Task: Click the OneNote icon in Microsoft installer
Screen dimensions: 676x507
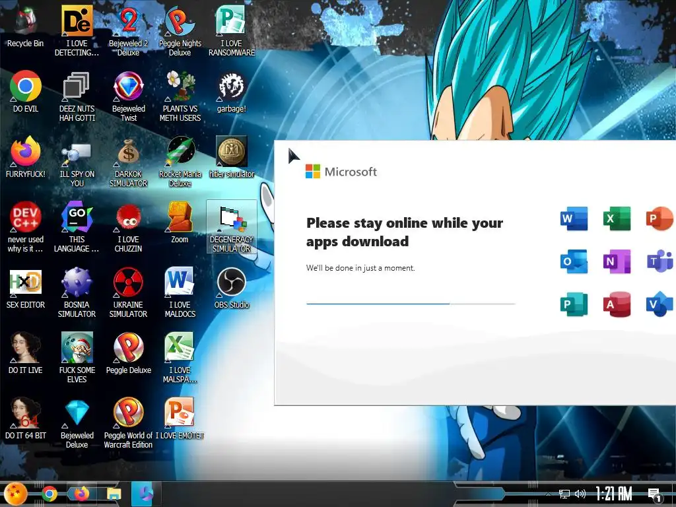Action: click(x=617, y=261)
